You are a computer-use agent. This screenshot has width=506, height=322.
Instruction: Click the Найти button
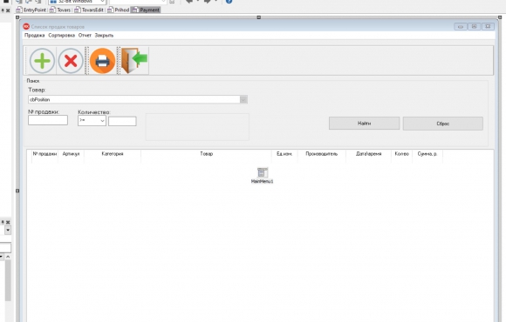click(x=365, y=124)
